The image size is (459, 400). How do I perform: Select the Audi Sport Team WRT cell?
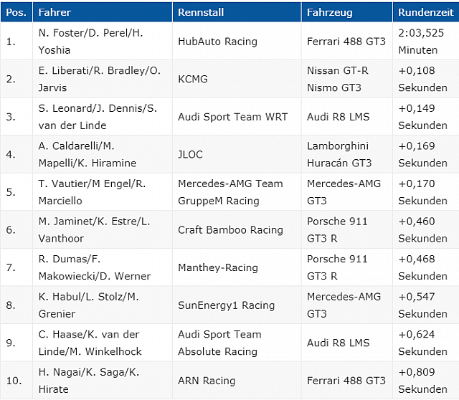237,117
